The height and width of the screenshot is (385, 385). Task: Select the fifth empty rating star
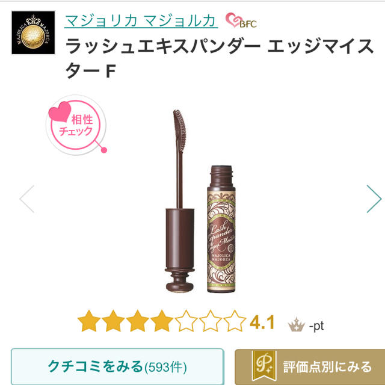(186, 321)
